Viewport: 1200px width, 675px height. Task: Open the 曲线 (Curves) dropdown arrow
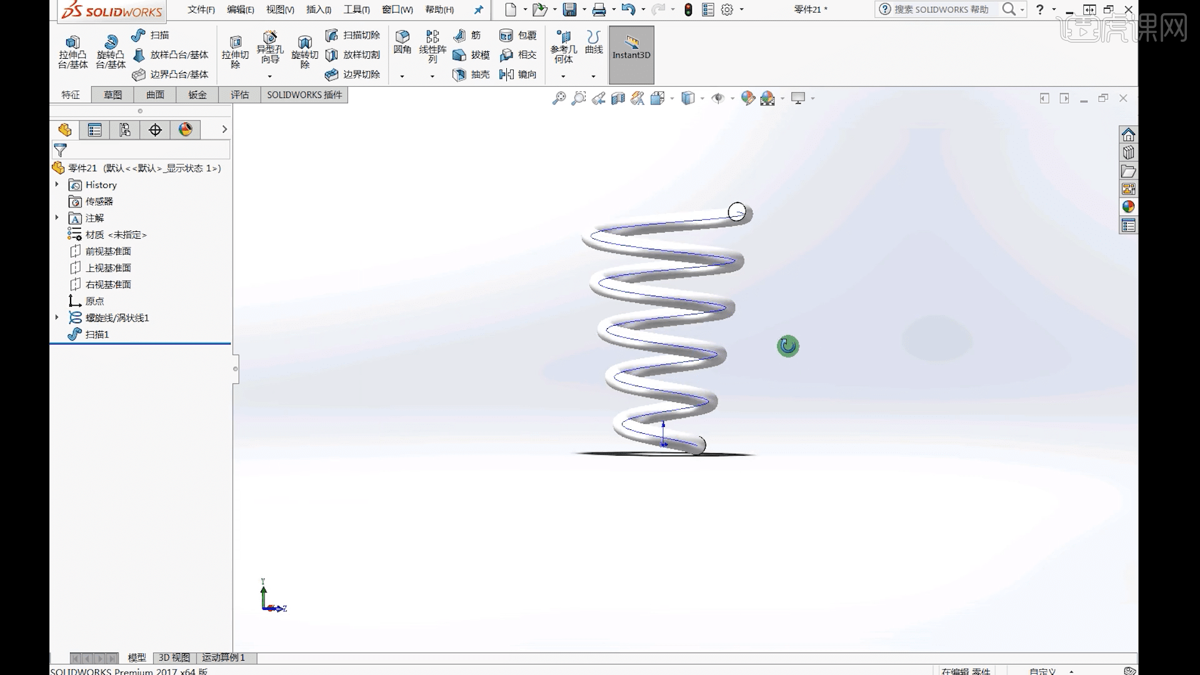click(592, 76)
